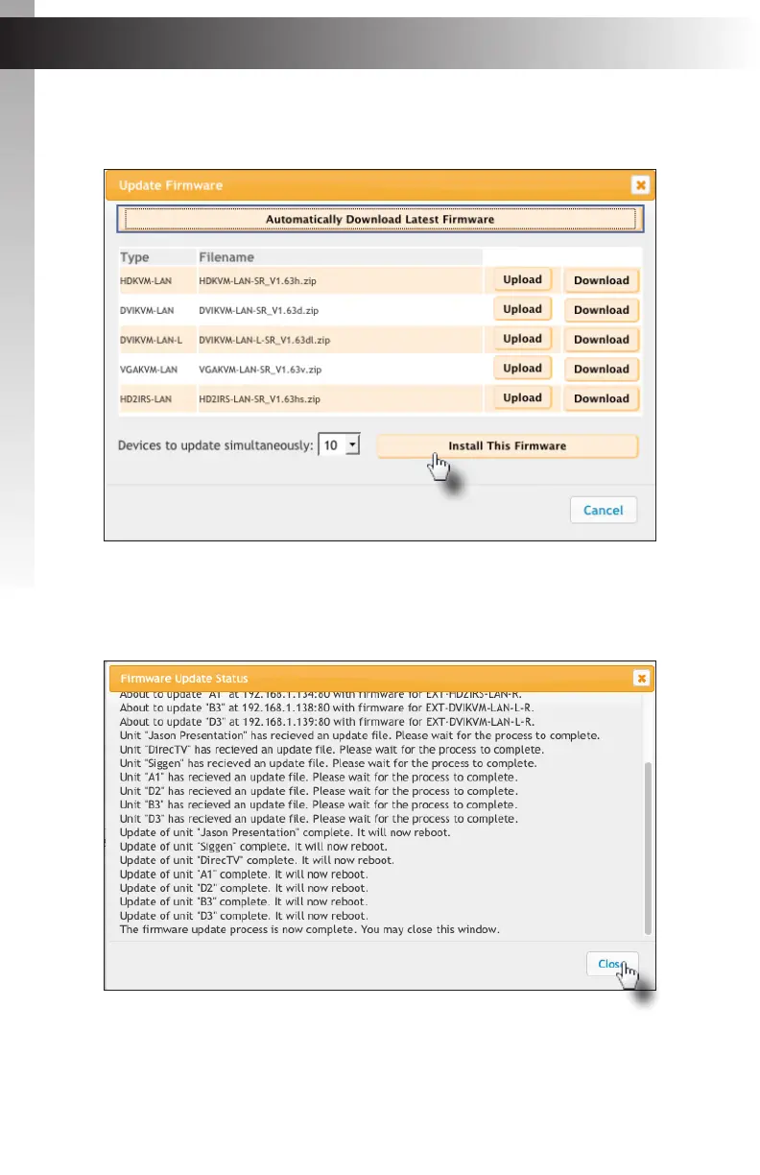Download HD2IRS-LAN-SR_V1.63hs.zip firmware
The image size is (760, 1175).
602,399
